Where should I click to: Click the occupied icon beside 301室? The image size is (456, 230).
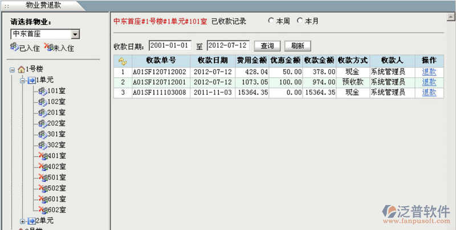[x=43, y=135]
